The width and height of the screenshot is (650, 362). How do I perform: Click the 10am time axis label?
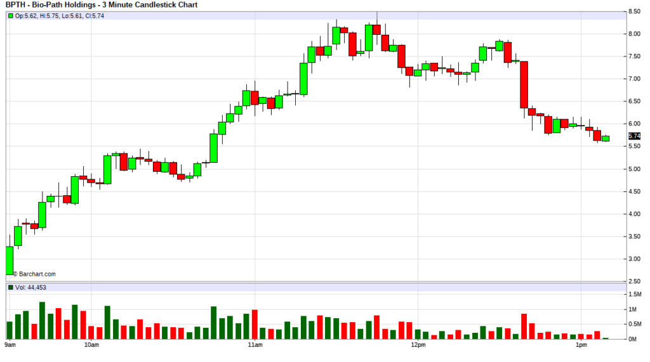point(91,346)
